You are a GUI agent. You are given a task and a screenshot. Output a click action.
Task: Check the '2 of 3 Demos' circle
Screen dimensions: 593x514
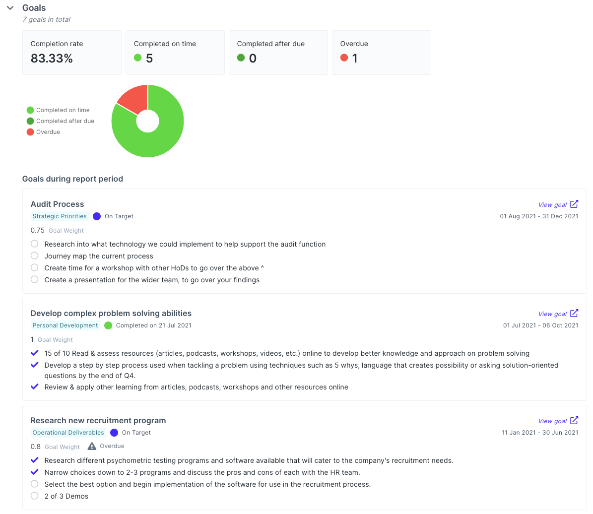(34, 496)
